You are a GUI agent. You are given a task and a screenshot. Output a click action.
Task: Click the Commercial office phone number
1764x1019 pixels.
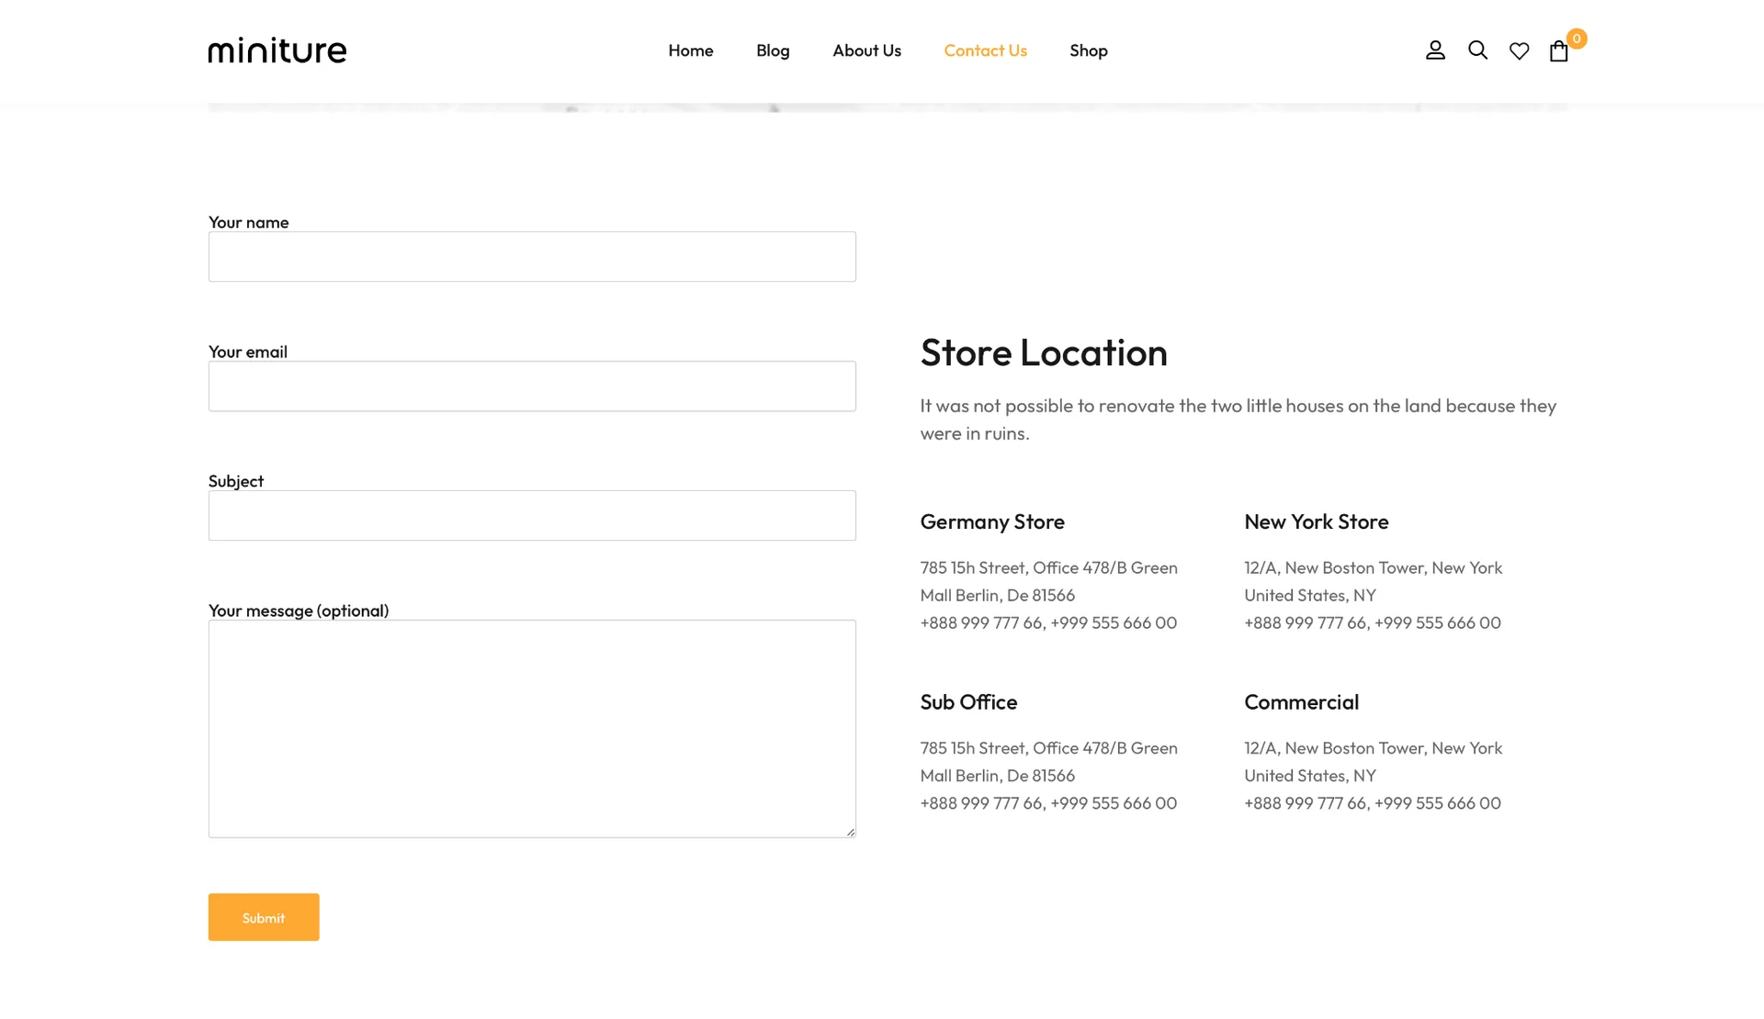[x=1372, y=803]
